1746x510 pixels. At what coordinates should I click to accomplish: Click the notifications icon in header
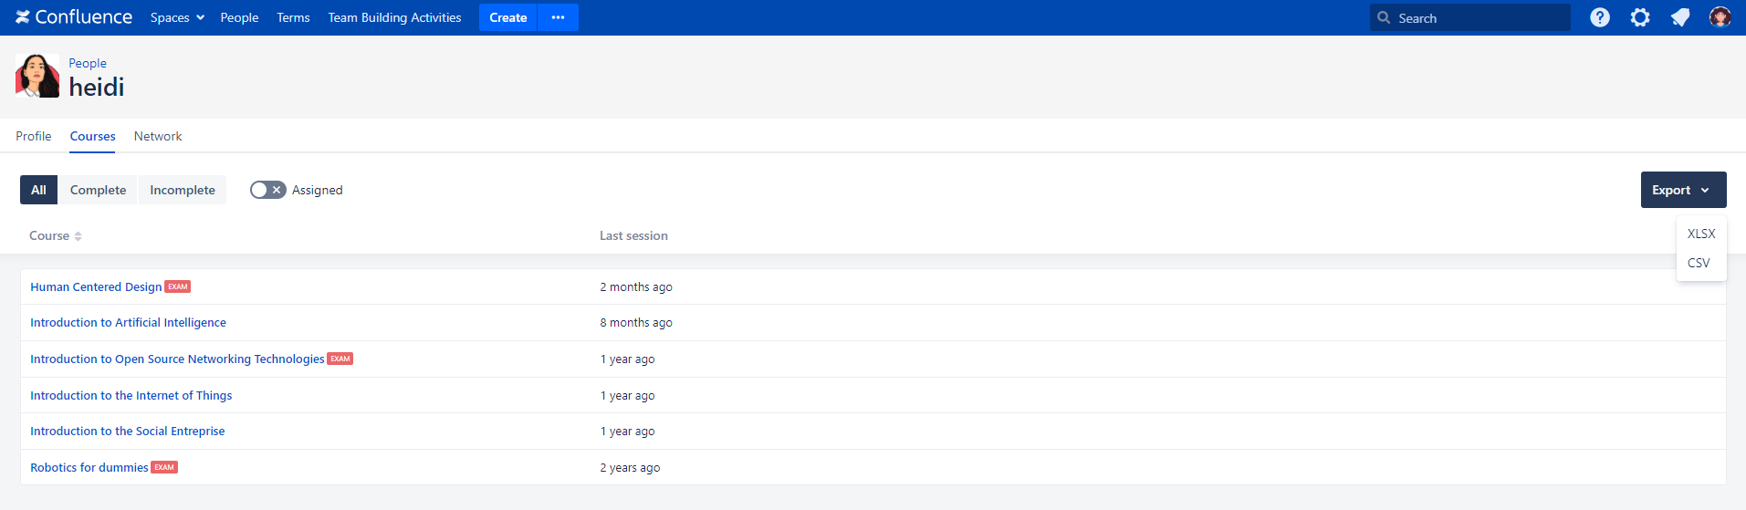[x=1679, y=17]
